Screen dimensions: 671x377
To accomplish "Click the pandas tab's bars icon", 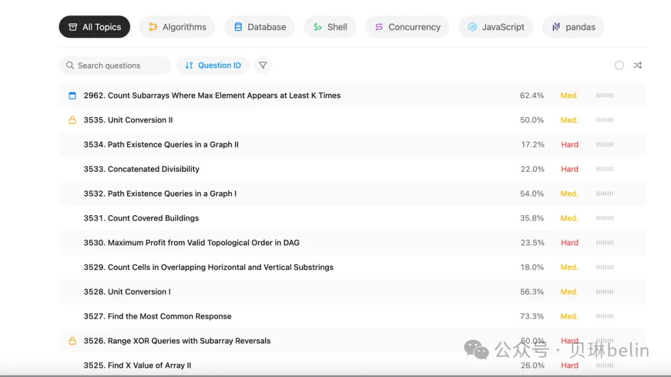I will 556,27.
